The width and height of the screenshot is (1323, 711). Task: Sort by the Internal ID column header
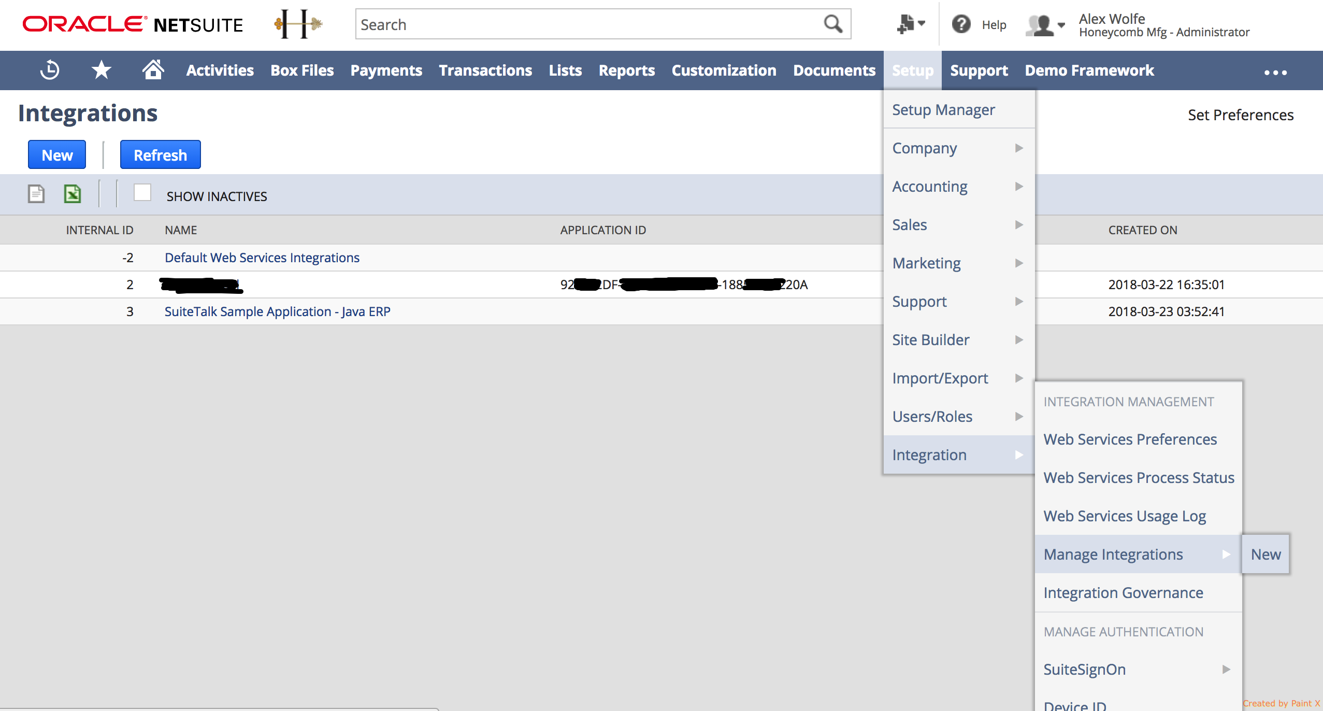coord(99,230)
